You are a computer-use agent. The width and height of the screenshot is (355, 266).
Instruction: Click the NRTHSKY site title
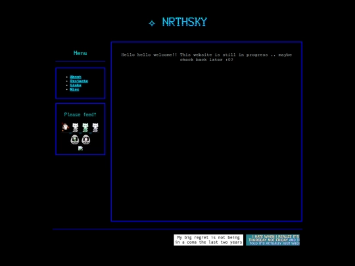pyautogui.click(x=184, y=22)
